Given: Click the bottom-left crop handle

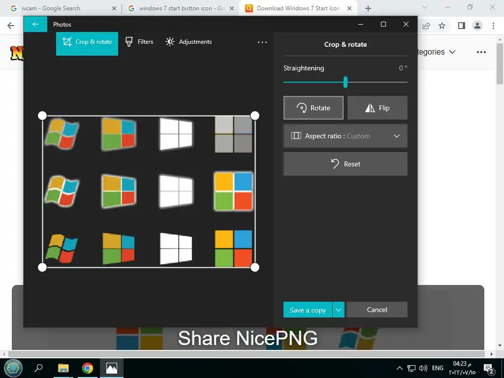Looking at the screenshot, I should pos(42,267).
